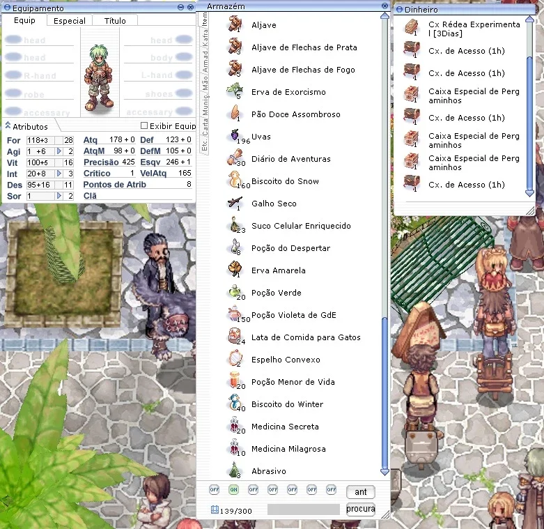
Task: Toggle the seventh filter switch in Armazém
Action: pos(332,489)
